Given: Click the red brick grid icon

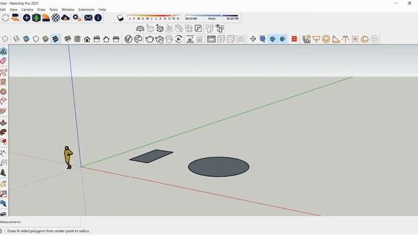Looking at the screenshot, I should click(x=295, y=39).
